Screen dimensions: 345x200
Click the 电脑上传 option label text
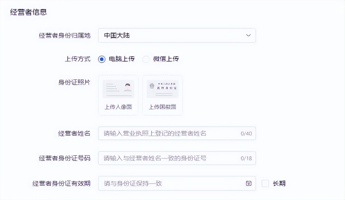pyautogui.click(x=122, y=59)
